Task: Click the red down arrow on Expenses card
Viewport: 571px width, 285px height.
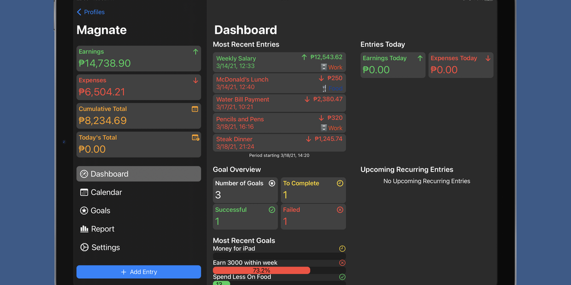Action: tap(196, 80)
